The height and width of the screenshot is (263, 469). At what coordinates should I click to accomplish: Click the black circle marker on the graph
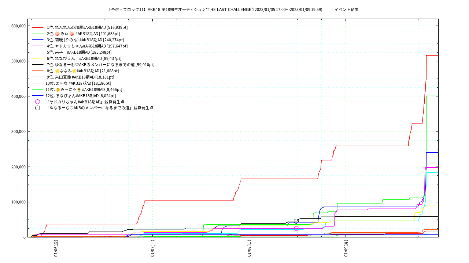296,221
